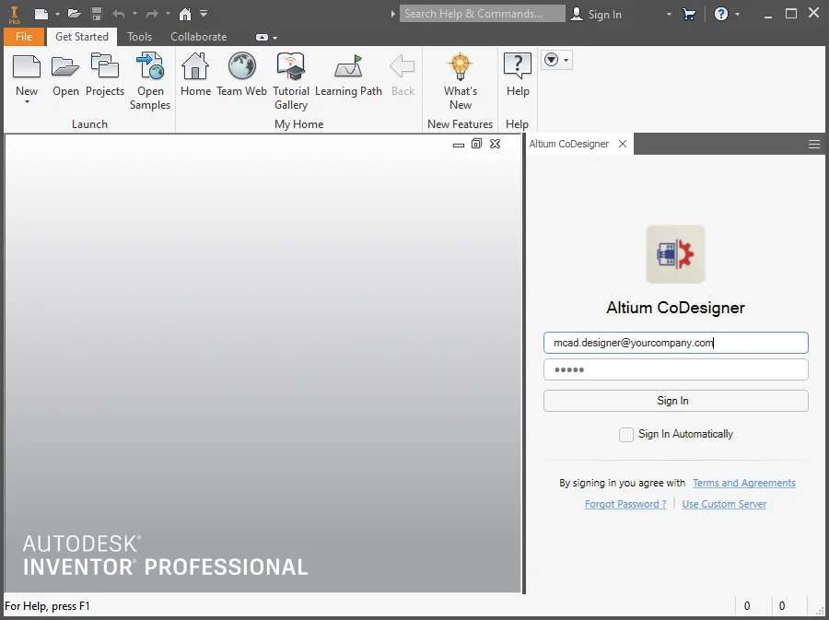Screen dimensions: 829x620
Task: Click the What's New lightbulb button
Action: point(461,81)
